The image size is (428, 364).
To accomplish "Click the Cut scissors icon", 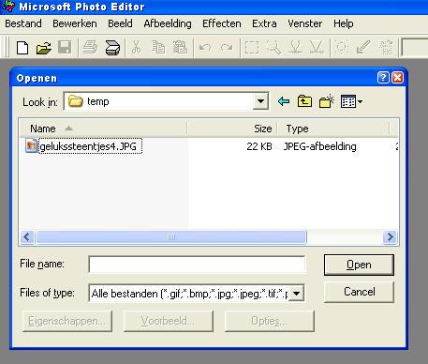I will coord(136,48).
